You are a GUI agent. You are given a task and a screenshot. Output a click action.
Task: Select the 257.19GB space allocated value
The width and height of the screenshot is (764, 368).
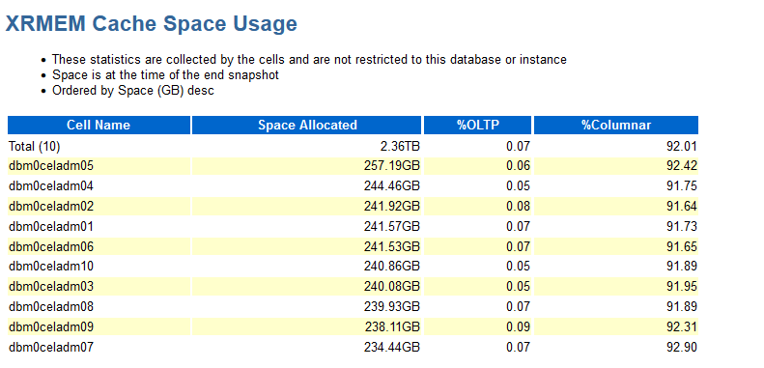tap(392, 166)
